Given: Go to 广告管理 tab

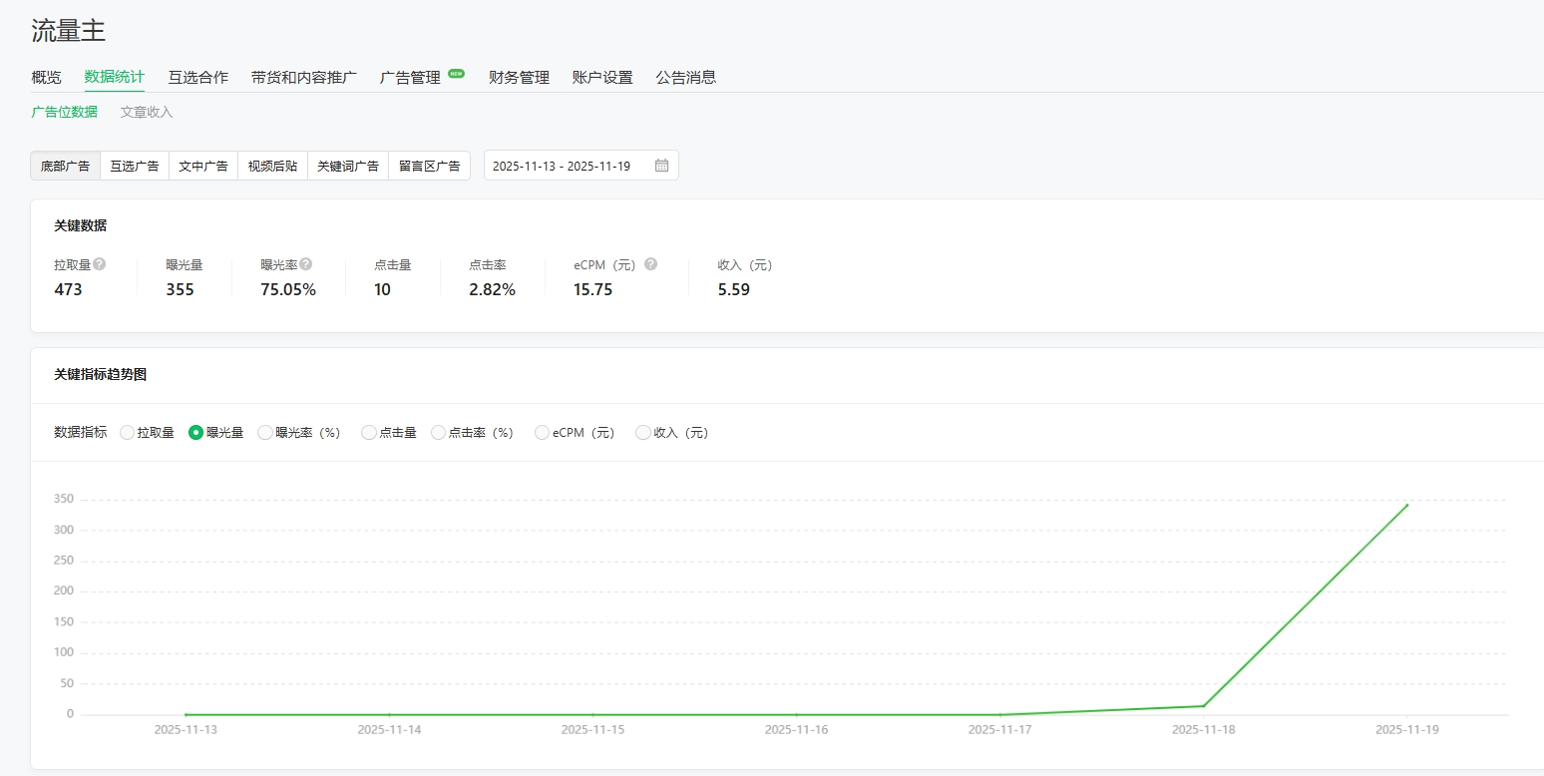Looking at the screenshot, I should (410, 77).
